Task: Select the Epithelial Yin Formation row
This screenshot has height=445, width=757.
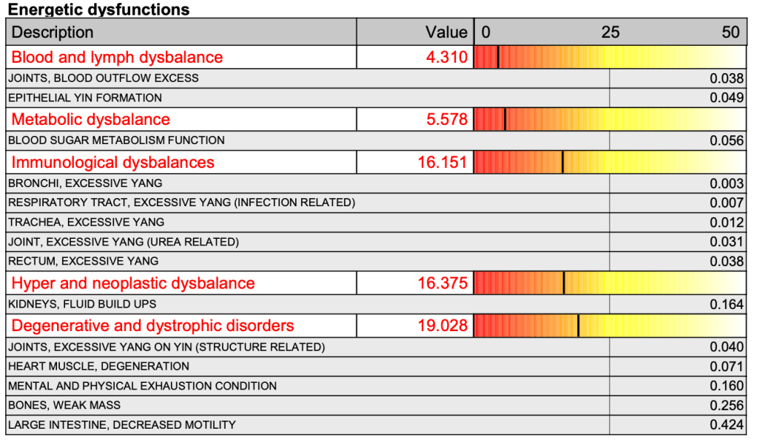Action: tap(85, 98)
